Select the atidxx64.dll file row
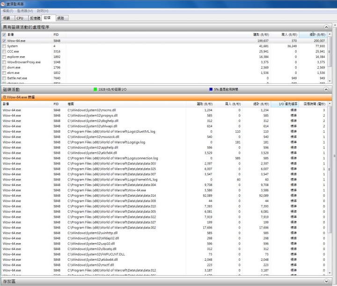The width and height of the screenshot is (337, 286). pyautogui.click(x=164, y=260)
